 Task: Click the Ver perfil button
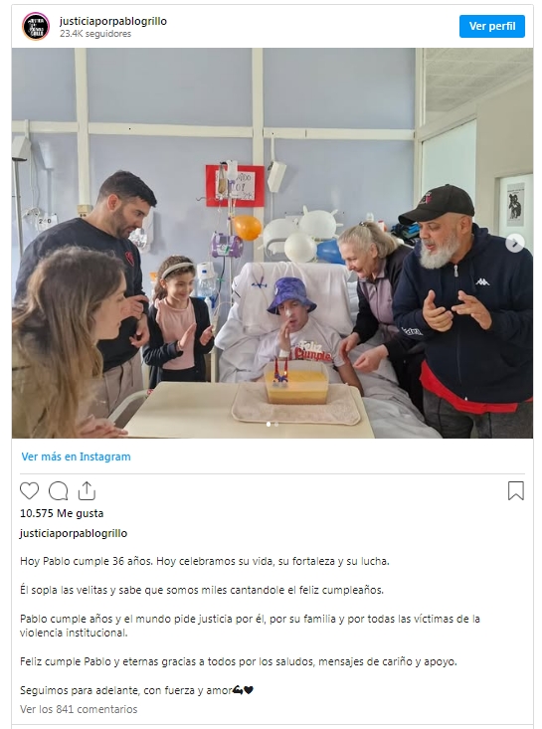pyautogui.click(x=492, y=26)
